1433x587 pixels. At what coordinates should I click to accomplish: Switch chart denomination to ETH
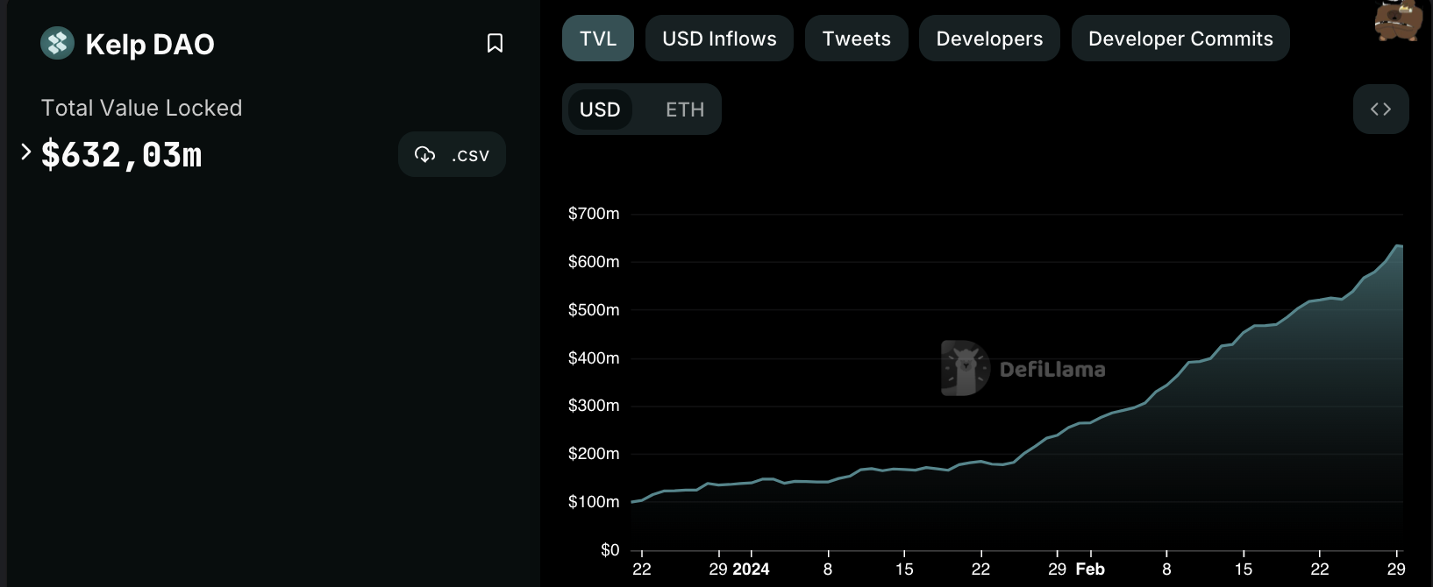coord(684,110)
